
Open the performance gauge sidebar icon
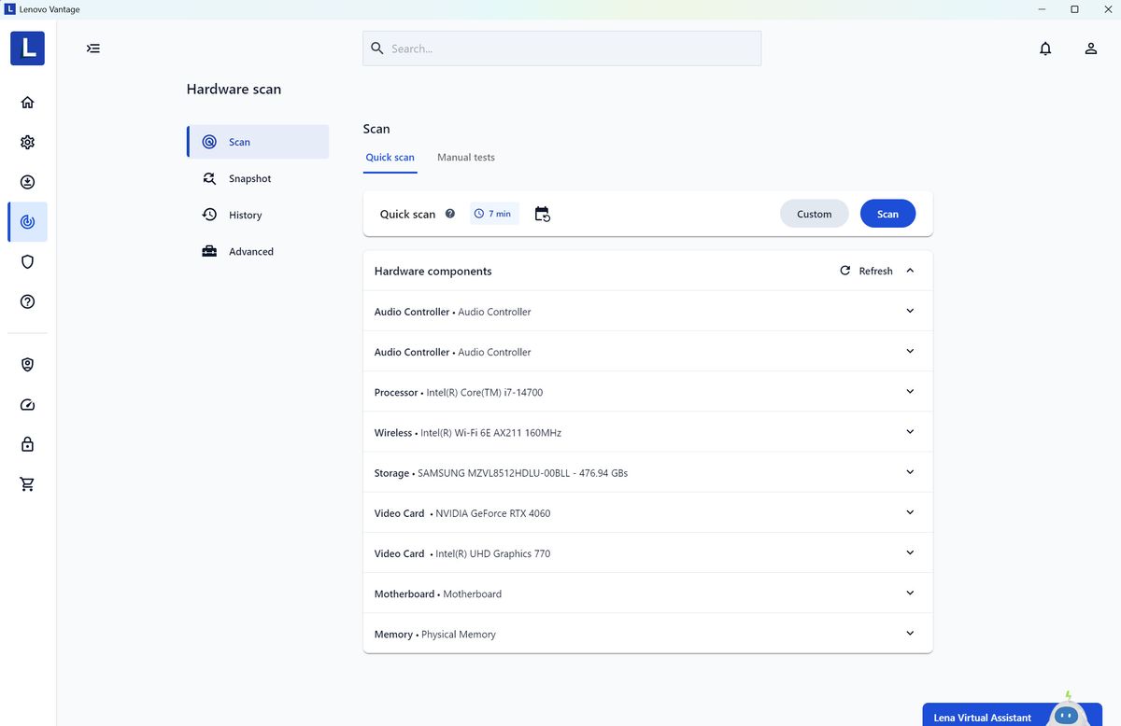[27, 405]
